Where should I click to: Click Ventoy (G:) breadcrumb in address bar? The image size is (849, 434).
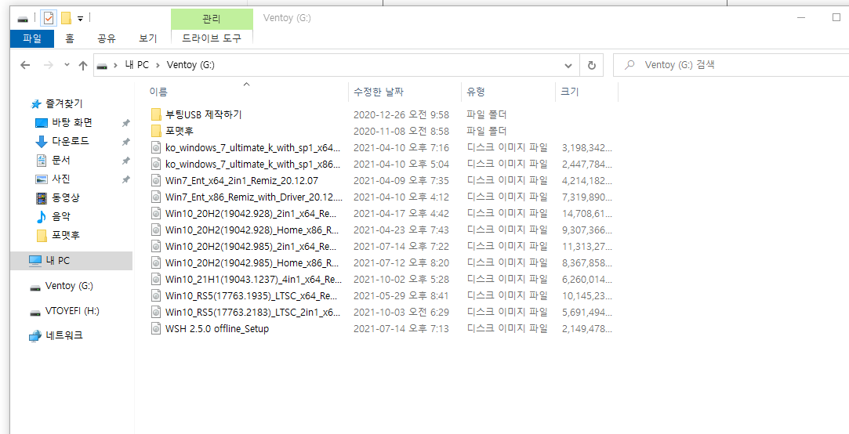(x=190, y=66)
